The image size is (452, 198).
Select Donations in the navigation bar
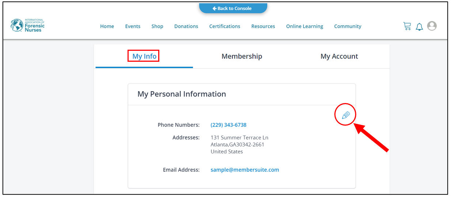(186, 26)
